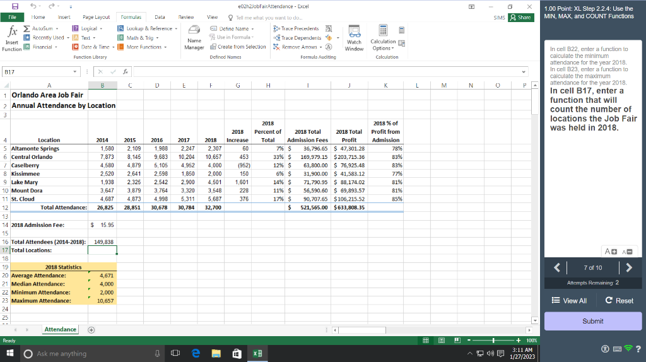Go to previous question arrow
The width and height of the screenshot is (646, 362).
pyautogui.click(x=557, y=267)
